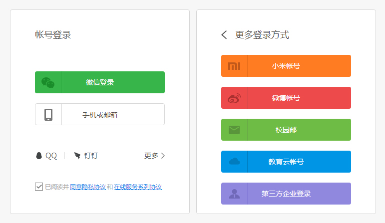Viewport: 385px width, 223px height.
Task: Click the 帐号登录 heading
Action: [x=53, y=34]
